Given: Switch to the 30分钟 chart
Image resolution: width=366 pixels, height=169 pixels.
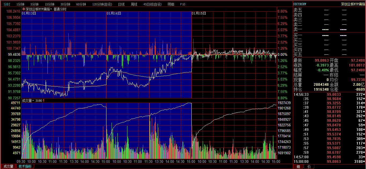Looking at the screenshot, I should click(x=65, y=4).
